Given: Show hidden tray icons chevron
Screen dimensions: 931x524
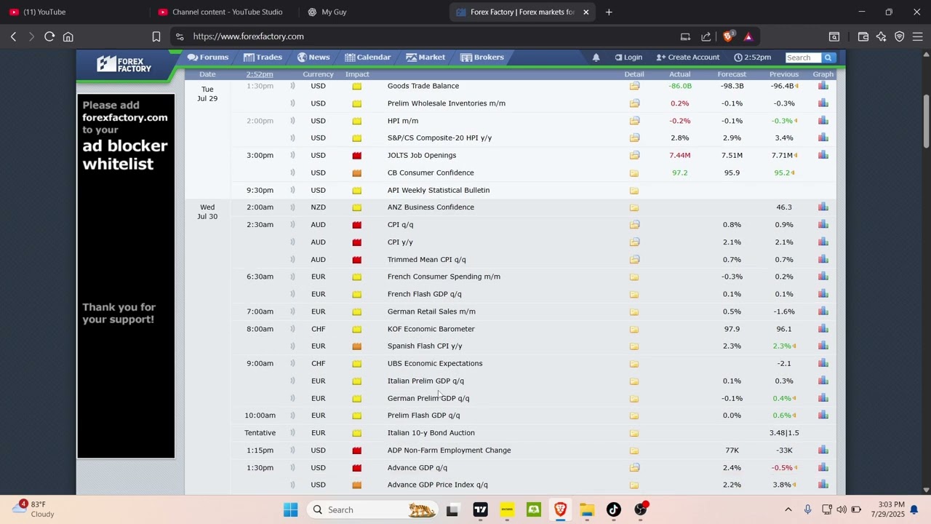Looking at the screenshot, I should (x=788, y=509).
